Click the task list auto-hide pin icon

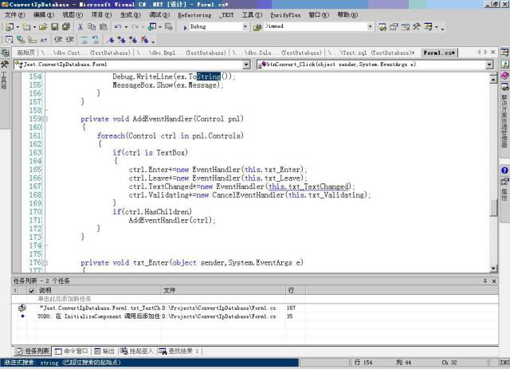click(x=484, y=281)
